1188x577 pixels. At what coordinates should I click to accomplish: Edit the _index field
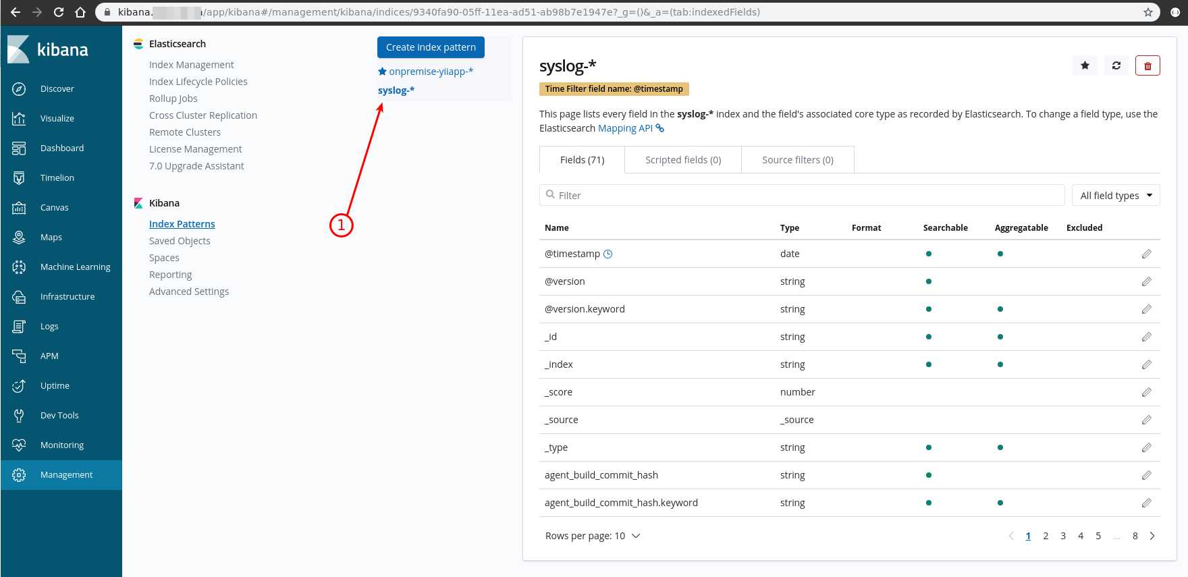[x=1146, y=364]
